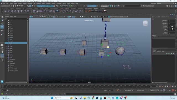
Task: Go to end of playback range
Action: [x=175, y=86]
